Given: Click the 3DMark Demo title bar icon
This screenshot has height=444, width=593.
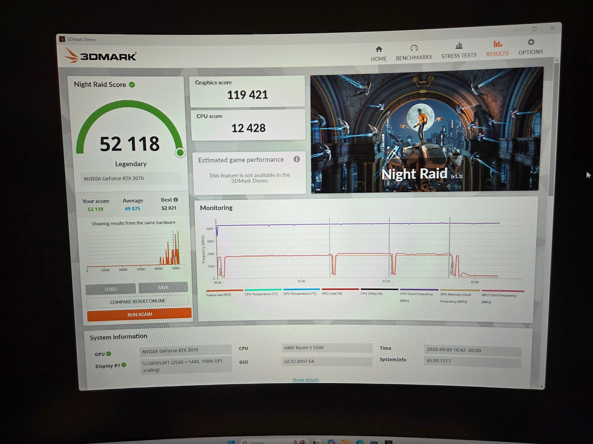Looking at the screenshot, I should (x=62, y=39).
